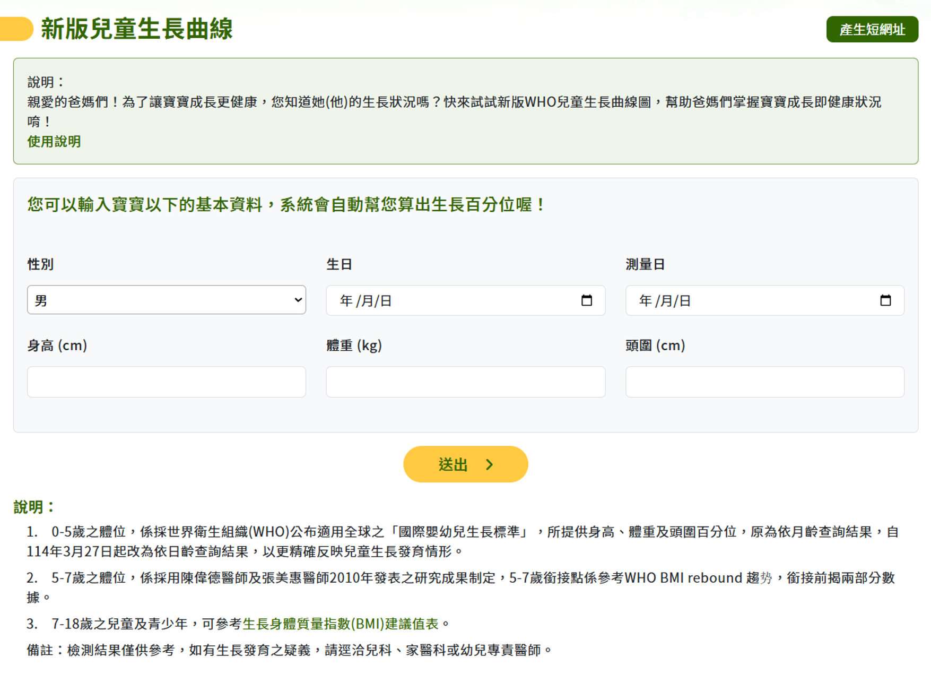
Task: Click the 頭圍 (cm) label
Action: [x=655, y=345]
